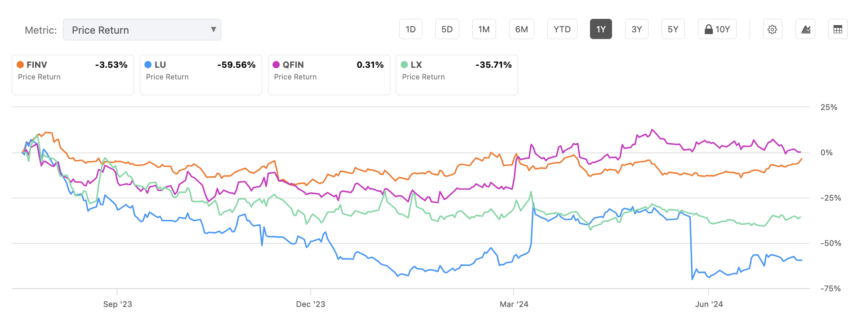Click the 1M time range button
This screenshot has height=324, width=867.
[484, 29]
